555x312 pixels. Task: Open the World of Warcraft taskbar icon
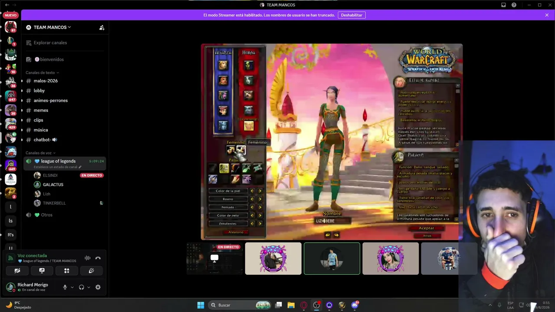(x=342, y=305)
